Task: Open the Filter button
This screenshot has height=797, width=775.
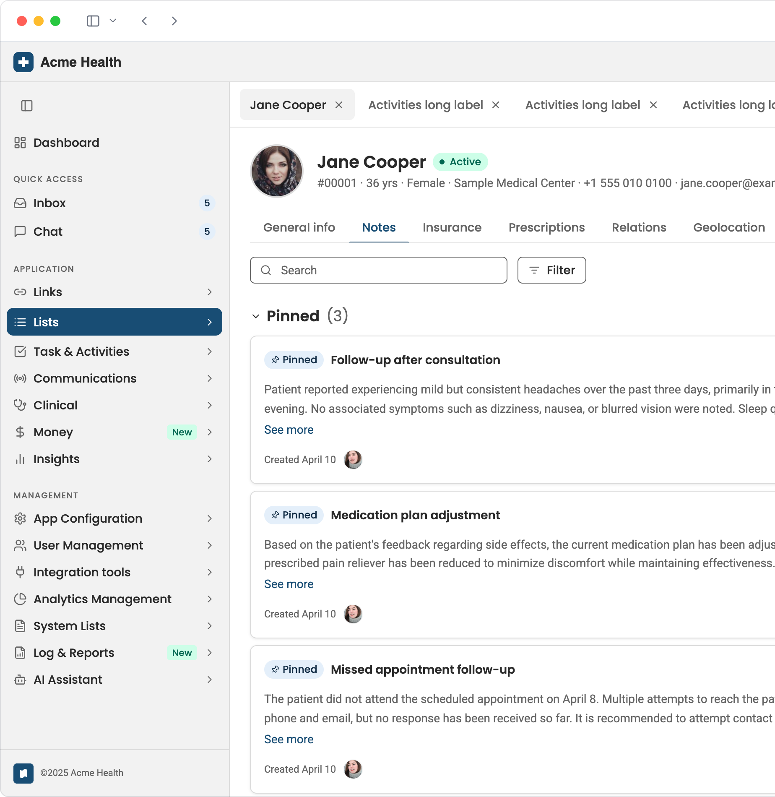Action: [552, 270]
